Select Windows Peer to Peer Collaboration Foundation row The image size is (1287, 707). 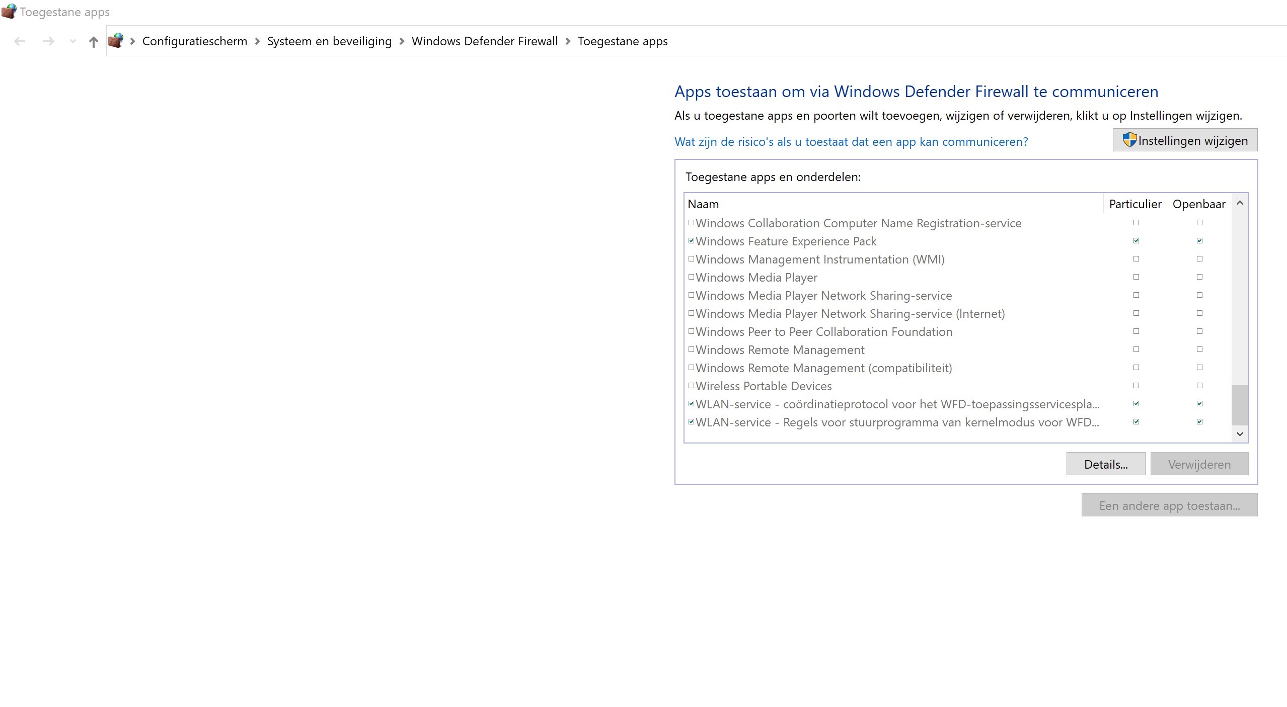[x=958, y=331]
